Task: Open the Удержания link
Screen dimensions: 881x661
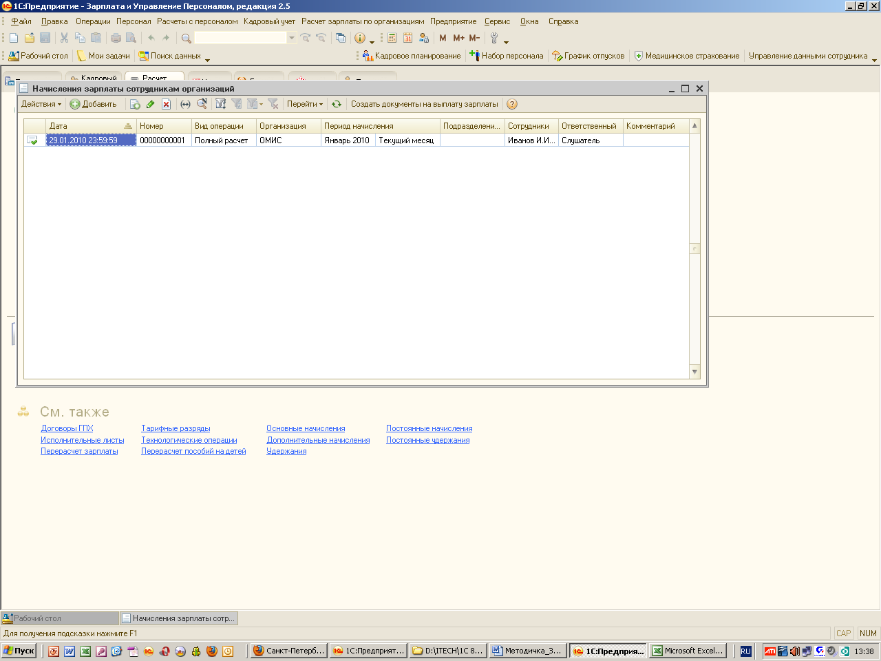Action: point(286,451)
